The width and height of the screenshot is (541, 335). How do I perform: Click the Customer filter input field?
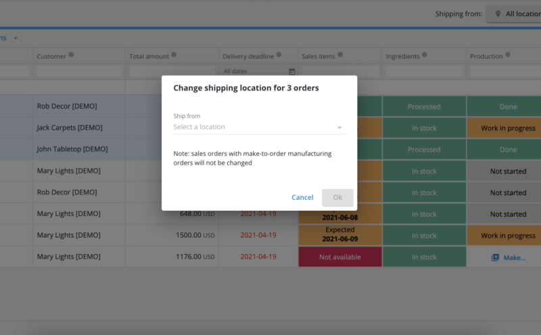(79, 72)
